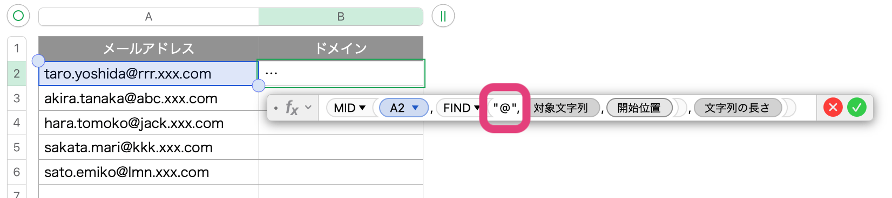Click the upper-left selection handle of A2
This screenshot has width=892, height=198.
click(38, 60)
